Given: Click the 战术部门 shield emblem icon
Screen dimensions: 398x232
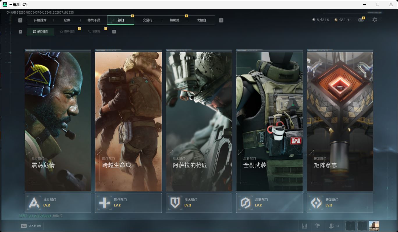Looking at the screenshot, I should tap(175, 203).
